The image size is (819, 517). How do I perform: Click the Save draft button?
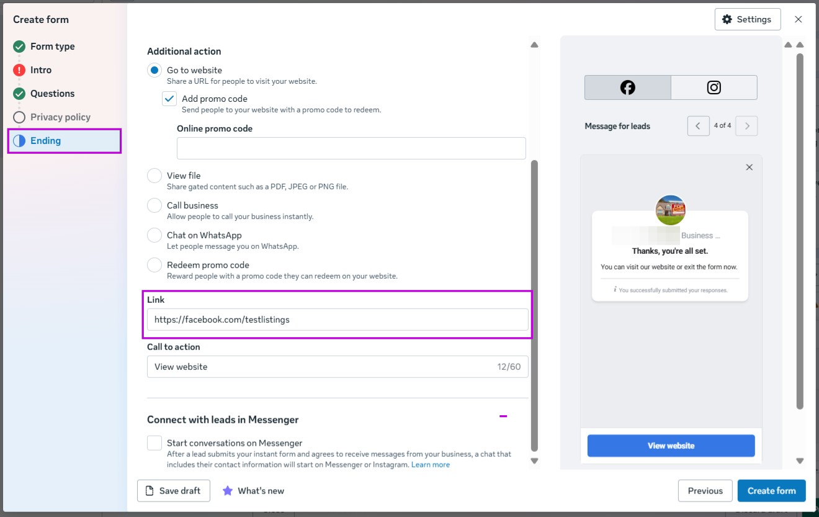[173, 491]
